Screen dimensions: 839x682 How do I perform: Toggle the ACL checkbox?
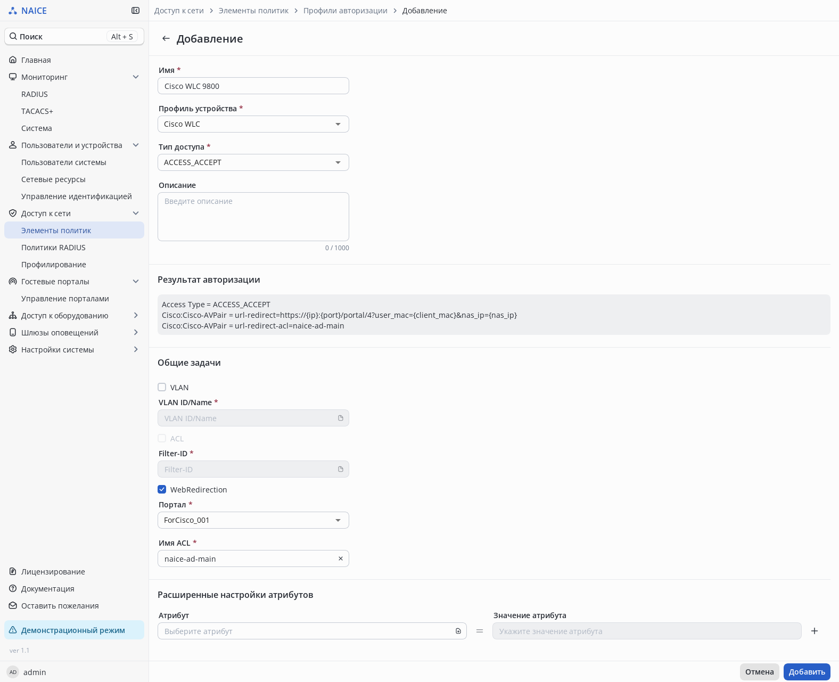point(162,438)
